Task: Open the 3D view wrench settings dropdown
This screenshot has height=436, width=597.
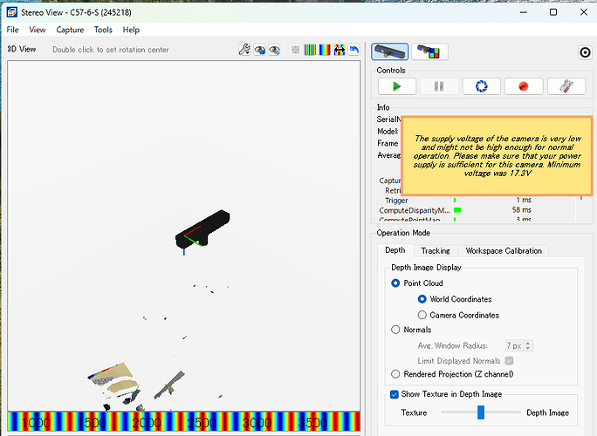Action: (244, 50)
